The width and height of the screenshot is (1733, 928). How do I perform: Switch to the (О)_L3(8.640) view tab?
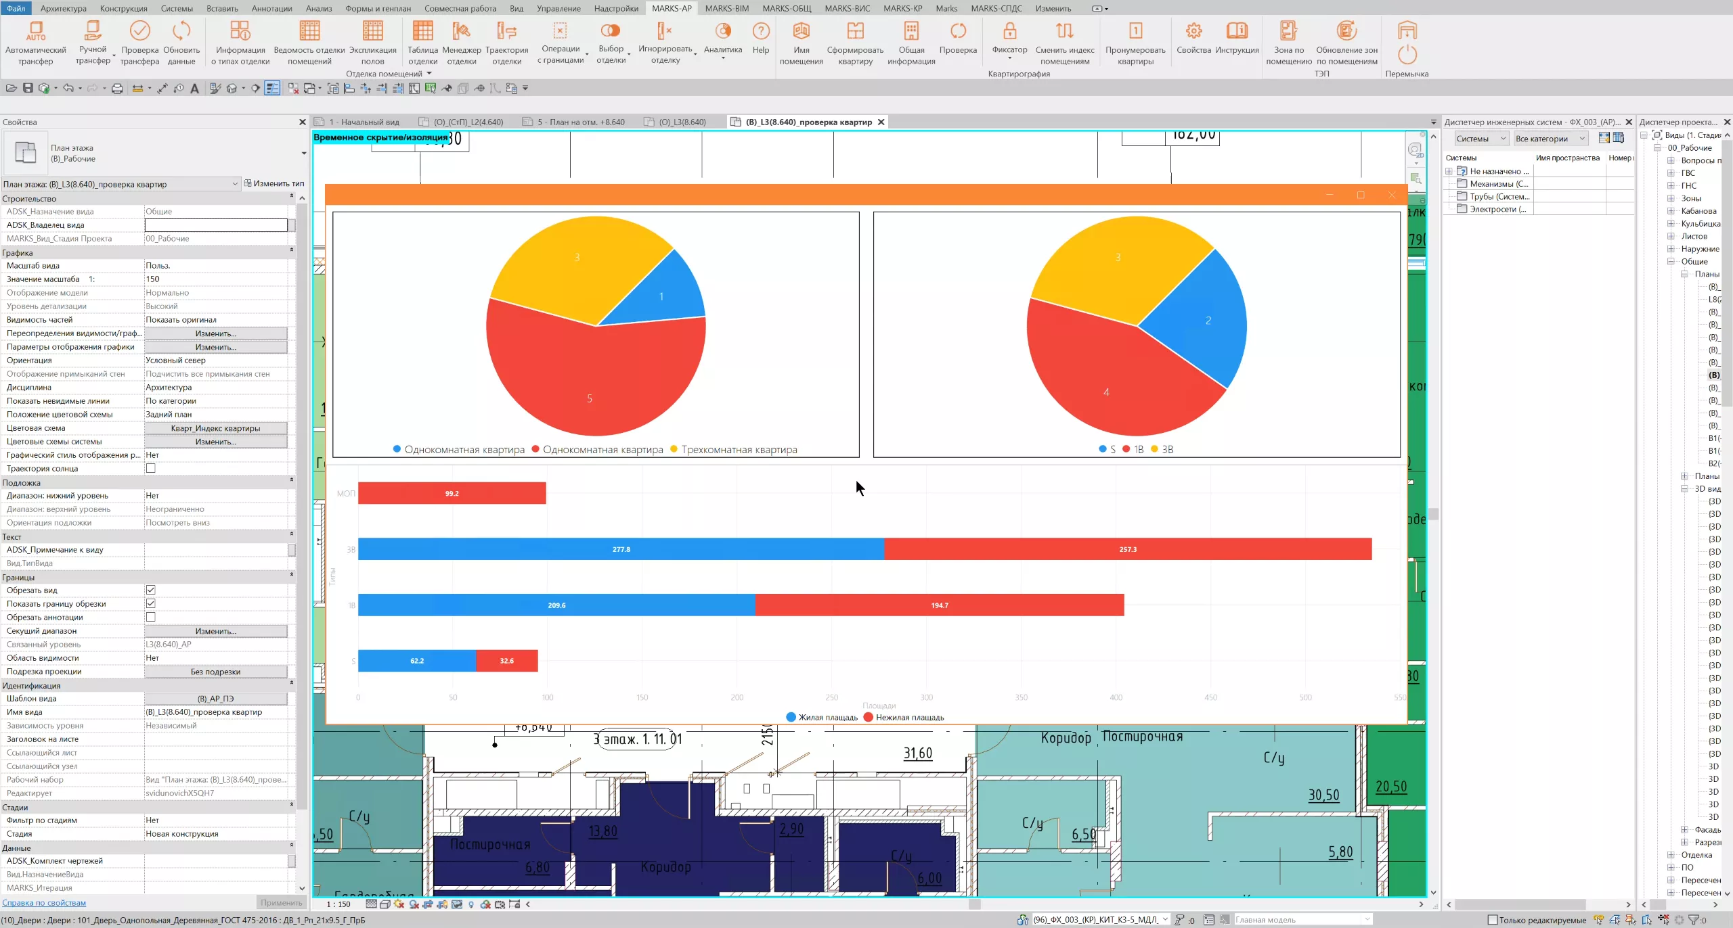pyautogui.click(x=681, y=122)
